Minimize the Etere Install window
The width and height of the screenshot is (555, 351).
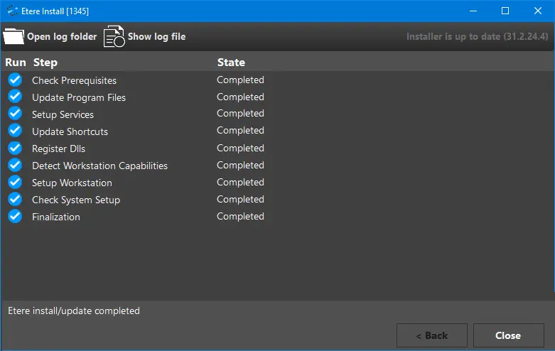pyautogui.click(x=473, y=11)
